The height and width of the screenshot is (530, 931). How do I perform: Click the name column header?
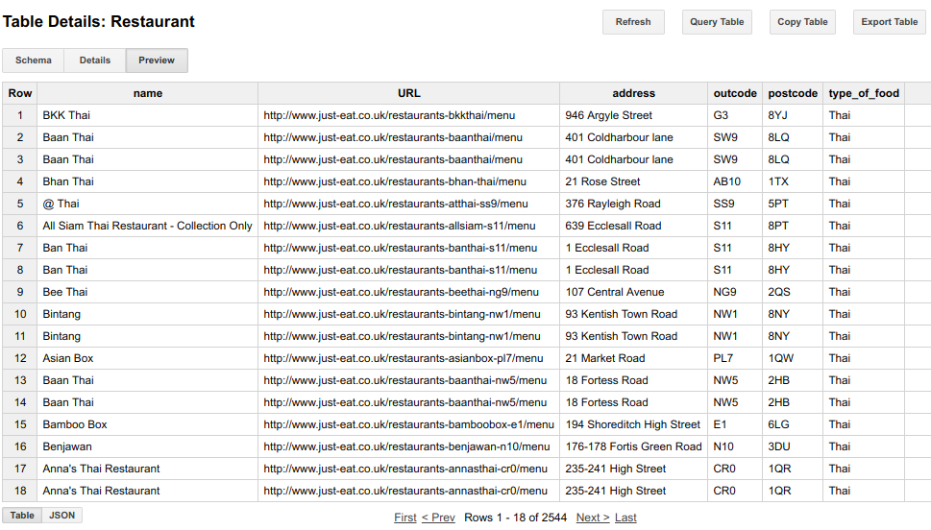[148, 93]
